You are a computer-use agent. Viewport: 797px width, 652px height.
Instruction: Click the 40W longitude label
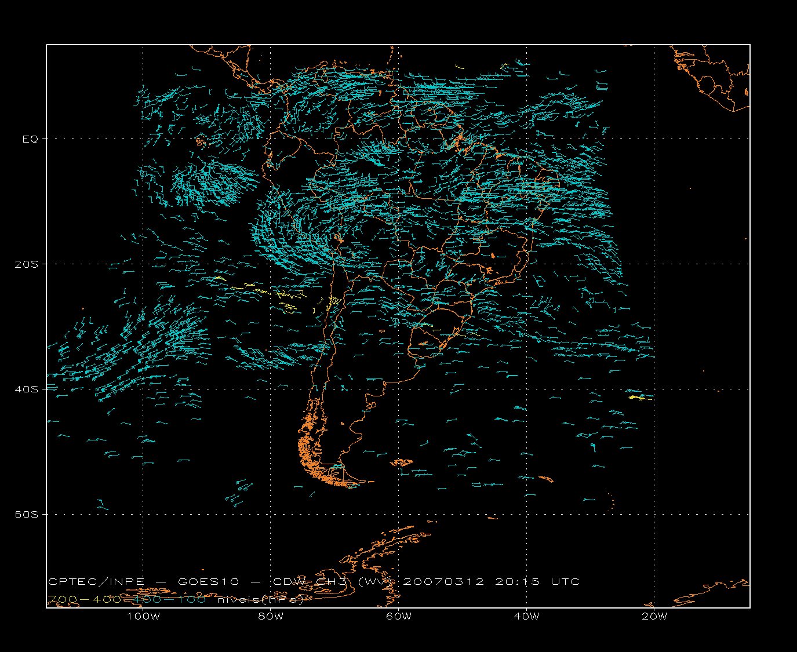coord(526,616)
